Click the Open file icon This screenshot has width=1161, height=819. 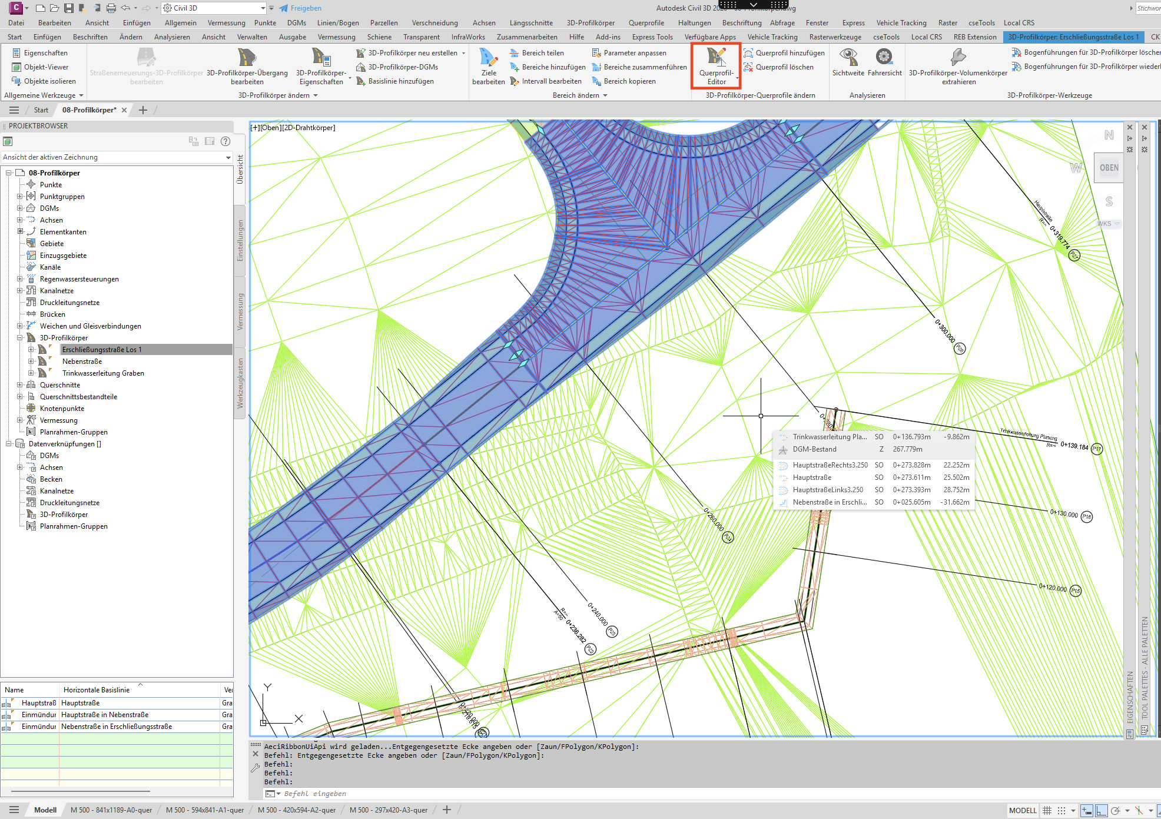(54, 8)
